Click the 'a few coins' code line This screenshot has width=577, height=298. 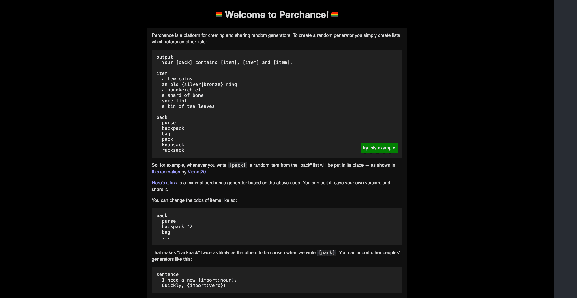coord(177,79)
